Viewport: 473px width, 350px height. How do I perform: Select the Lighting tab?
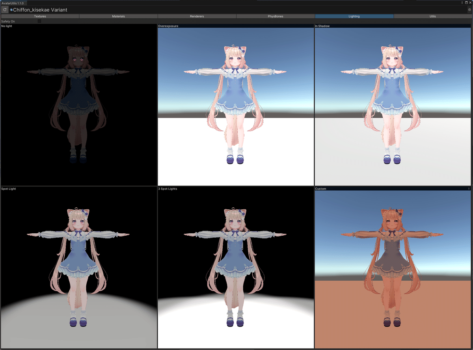[354, 17]
